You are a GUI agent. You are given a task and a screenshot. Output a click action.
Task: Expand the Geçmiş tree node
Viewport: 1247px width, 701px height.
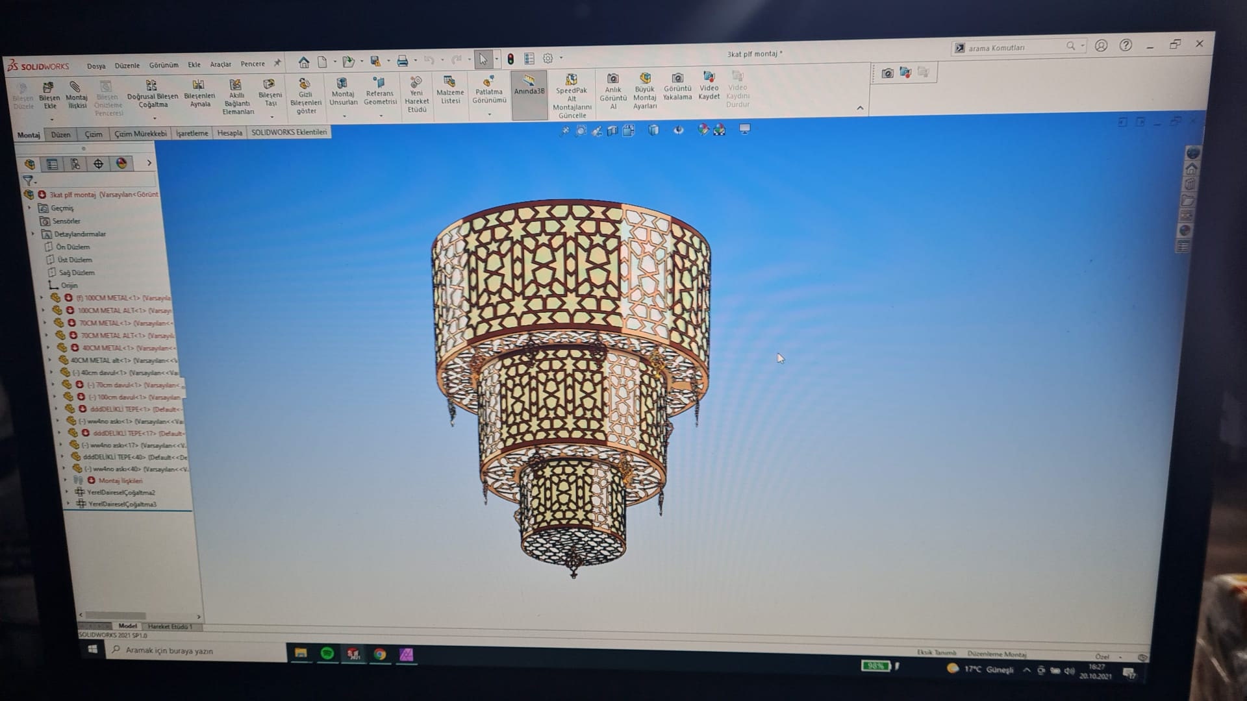click(29, 208)
